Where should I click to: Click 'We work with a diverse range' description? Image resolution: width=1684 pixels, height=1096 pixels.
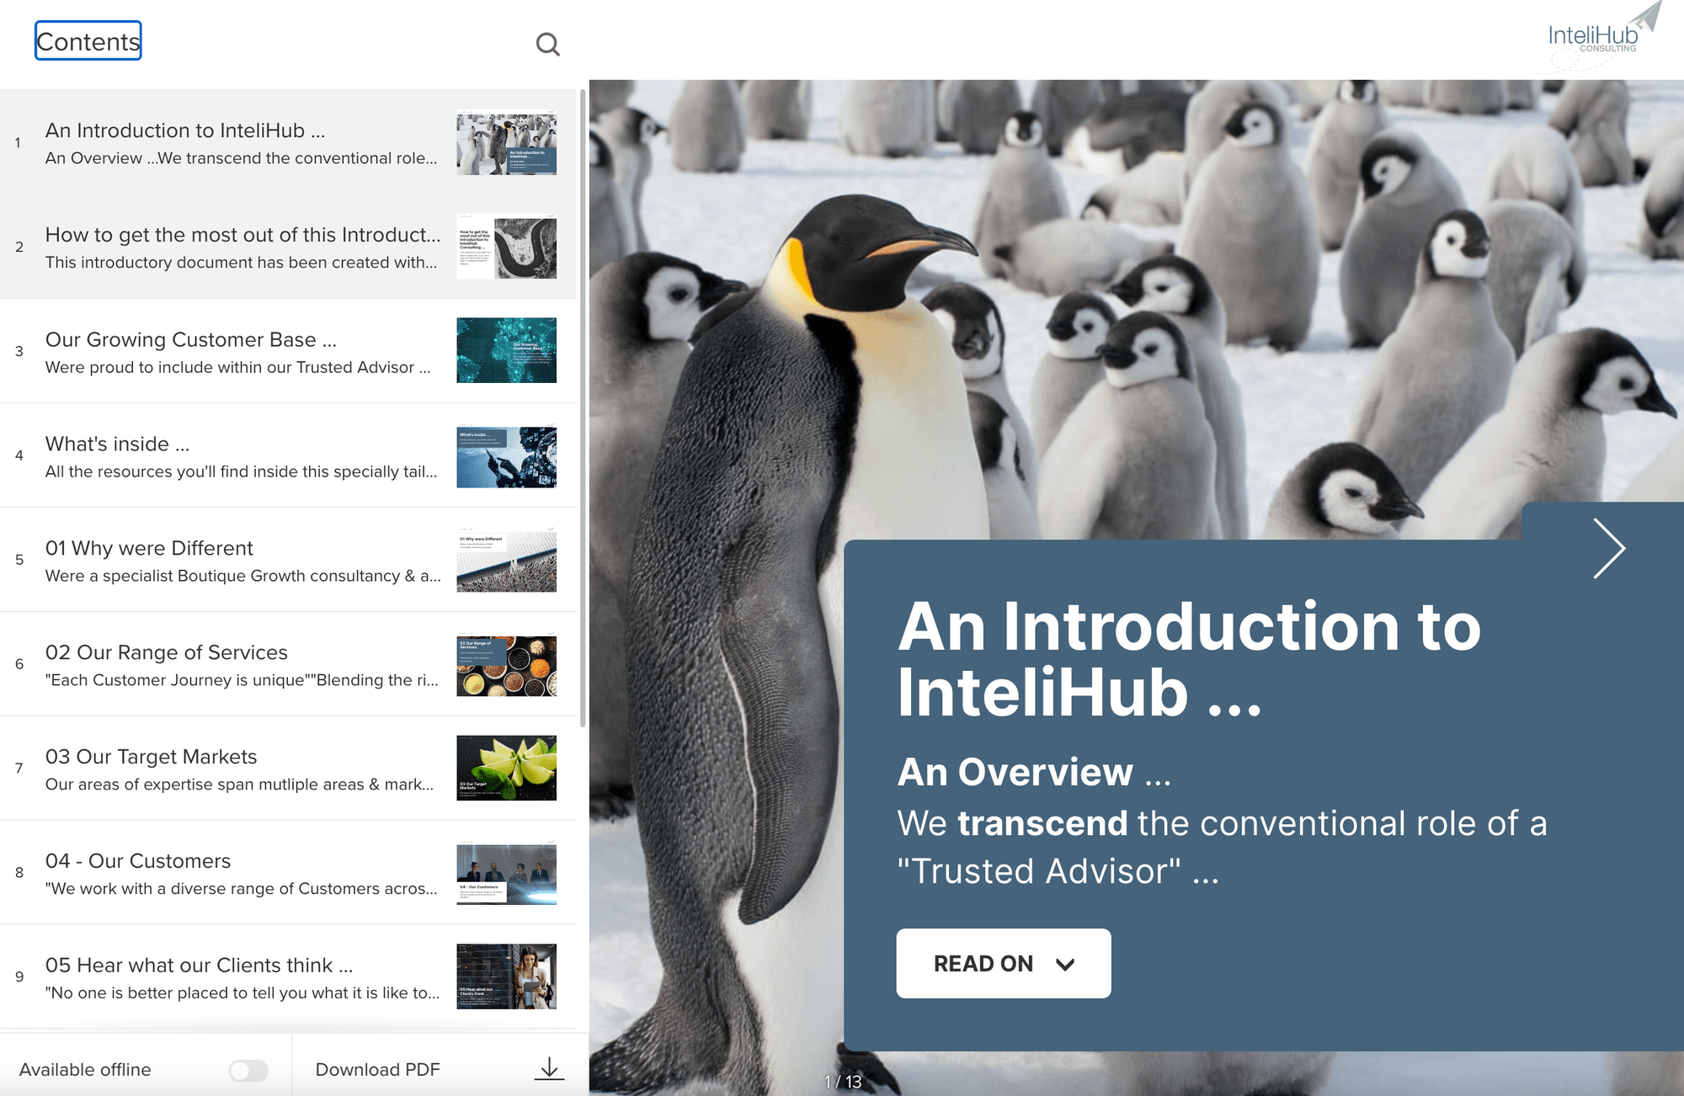pos(242,889)
